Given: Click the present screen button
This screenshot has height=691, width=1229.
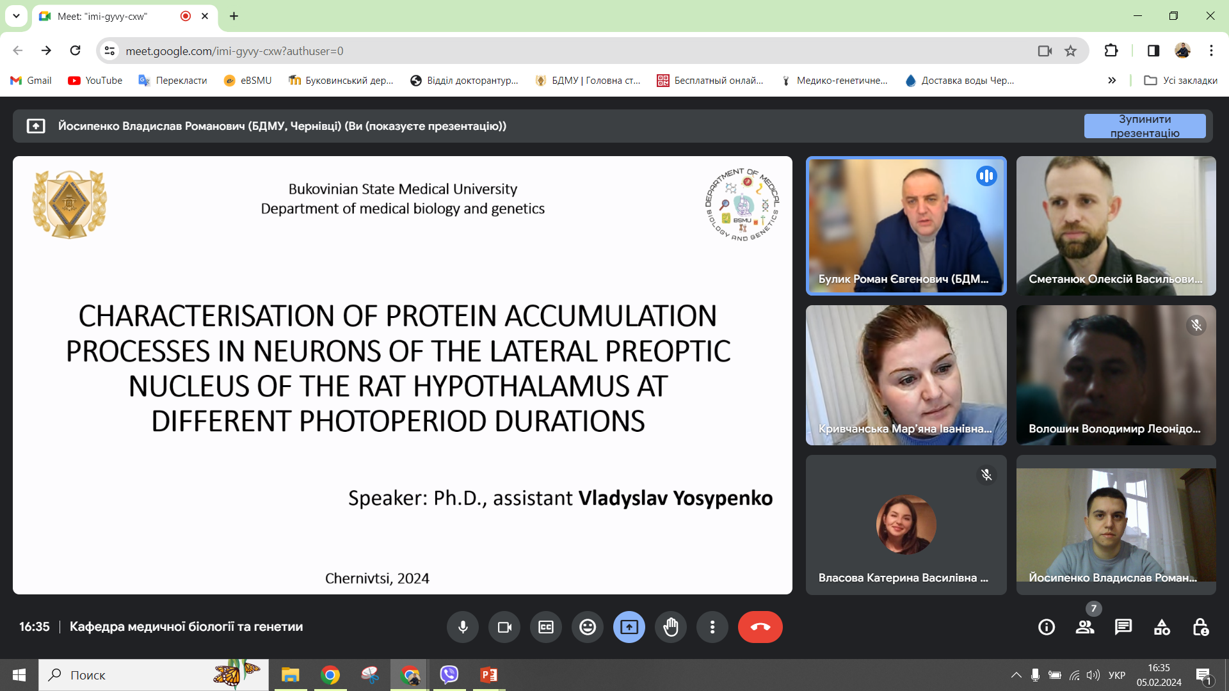Looking at the screenshot, I should point(629,627).
